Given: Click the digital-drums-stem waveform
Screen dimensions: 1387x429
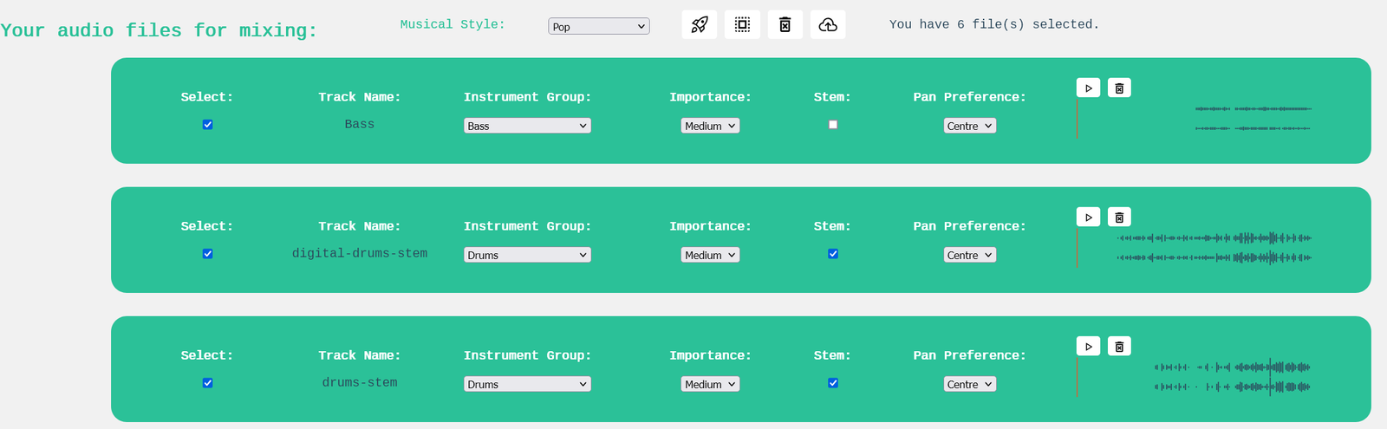Looking at the screenshot, I should (1195, 248).
